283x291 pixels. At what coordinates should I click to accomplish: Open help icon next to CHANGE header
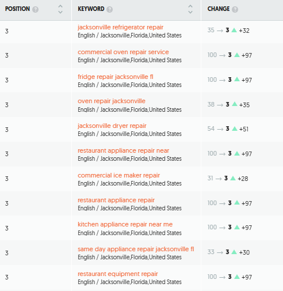(x=235, y=9)
